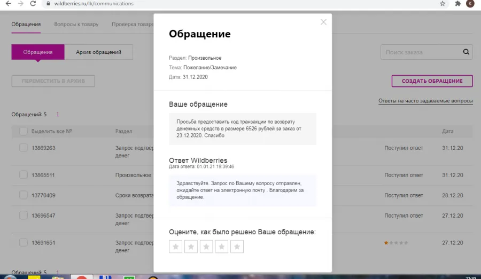
Task: Check the box for request 13696547
Action: coord(24,216)
